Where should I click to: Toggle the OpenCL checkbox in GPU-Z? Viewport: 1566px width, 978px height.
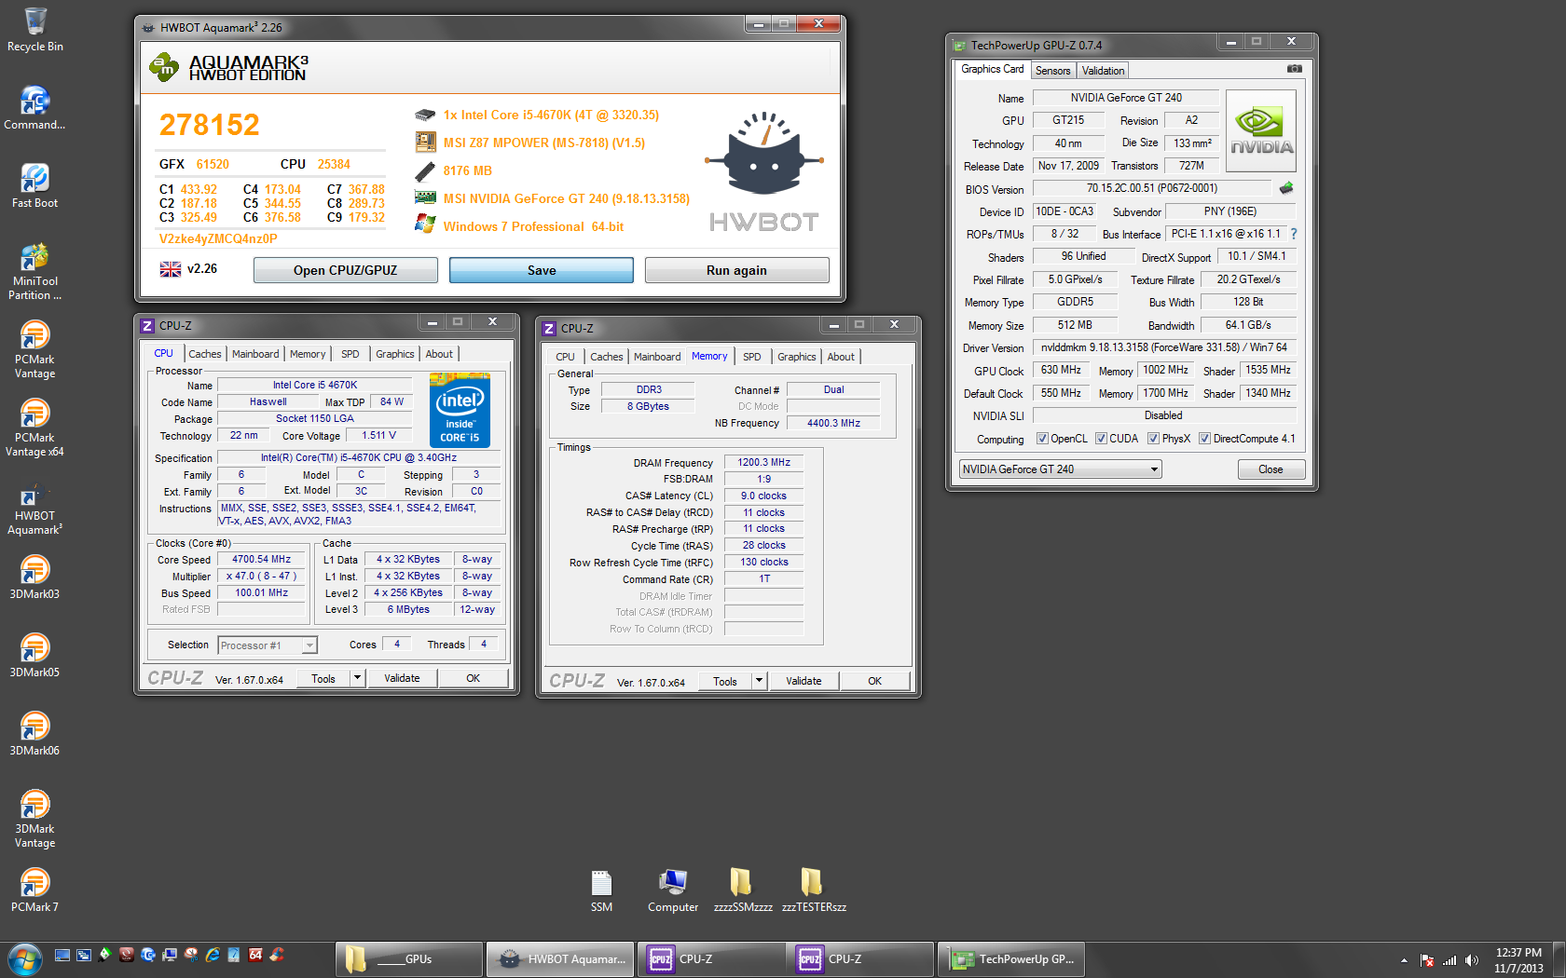[1042, 439]
